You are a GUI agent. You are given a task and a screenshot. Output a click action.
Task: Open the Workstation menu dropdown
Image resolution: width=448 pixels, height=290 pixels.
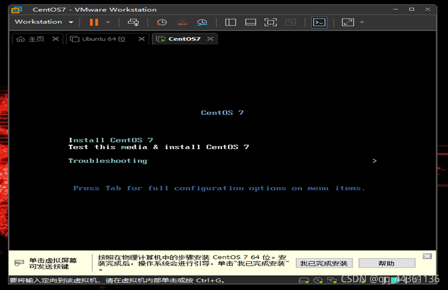point(44,22)
